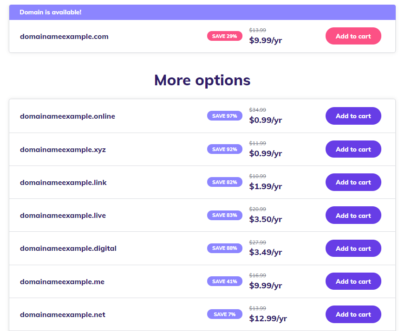Click the crossed-out $11.99 price

click(x=257, y=143)
